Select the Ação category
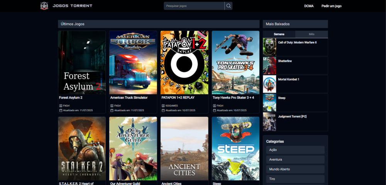Viewport: 386px width, 185px height. coord(295,150)
